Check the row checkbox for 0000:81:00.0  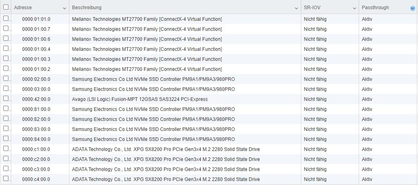coord(6,109)
